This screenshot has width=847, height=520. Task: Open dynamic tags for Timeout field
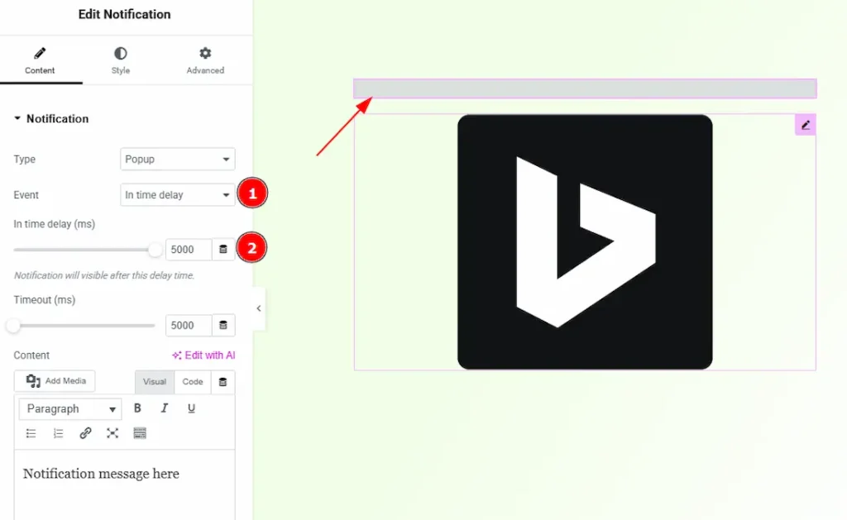coord(223,326)
